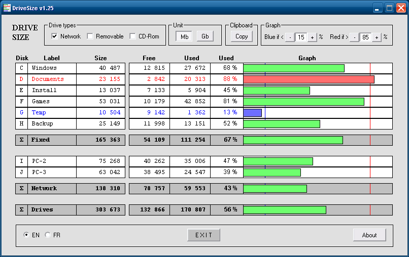
Task: Click the total size value 303 673
Action: 108,210
